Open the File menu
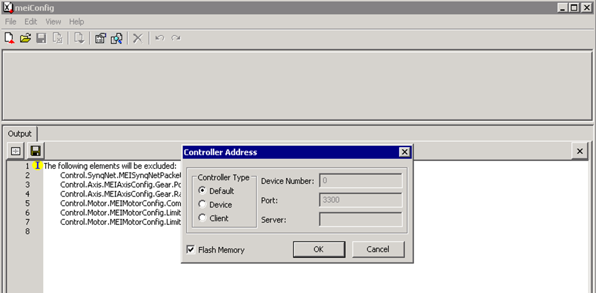596x293 pixels. coord(10,22)
